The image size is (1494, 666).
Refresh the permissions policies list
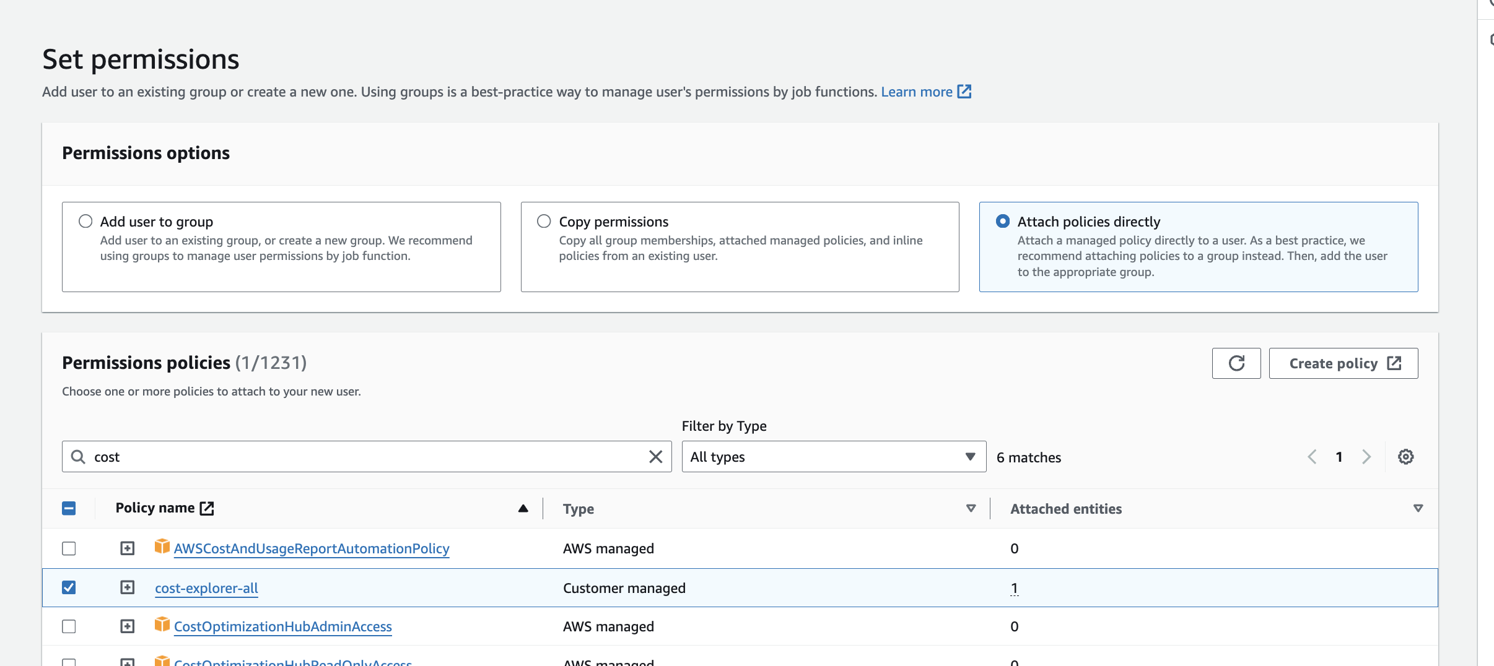click(x=1236, y=363)
